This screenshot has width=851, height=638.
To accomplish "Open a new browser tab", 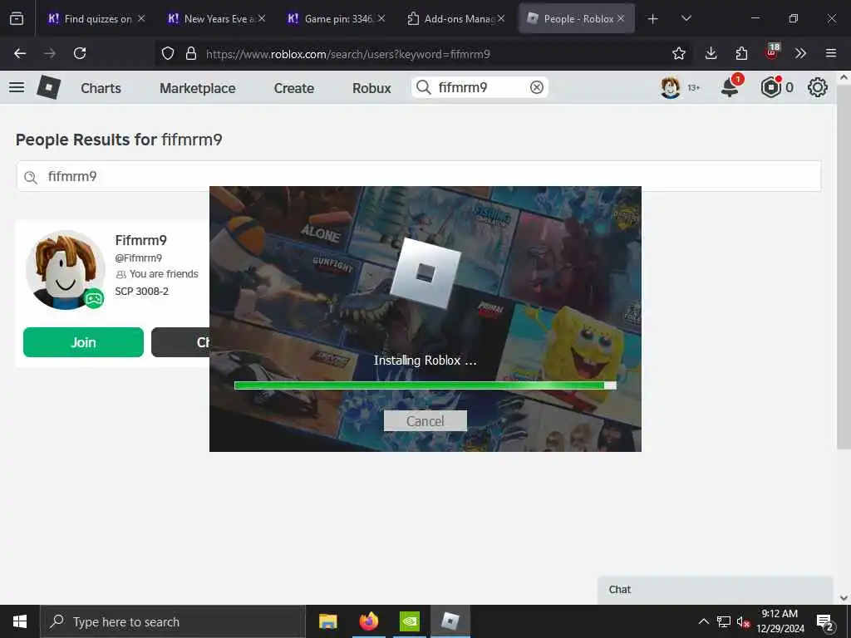I will point(653,19).
